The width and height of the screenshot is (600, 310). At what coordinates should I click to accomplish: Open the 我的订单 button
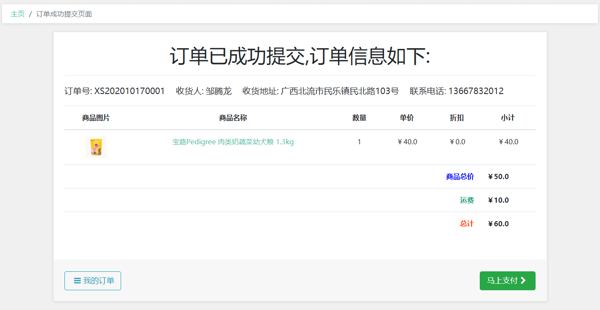click(x=93, y=281)
